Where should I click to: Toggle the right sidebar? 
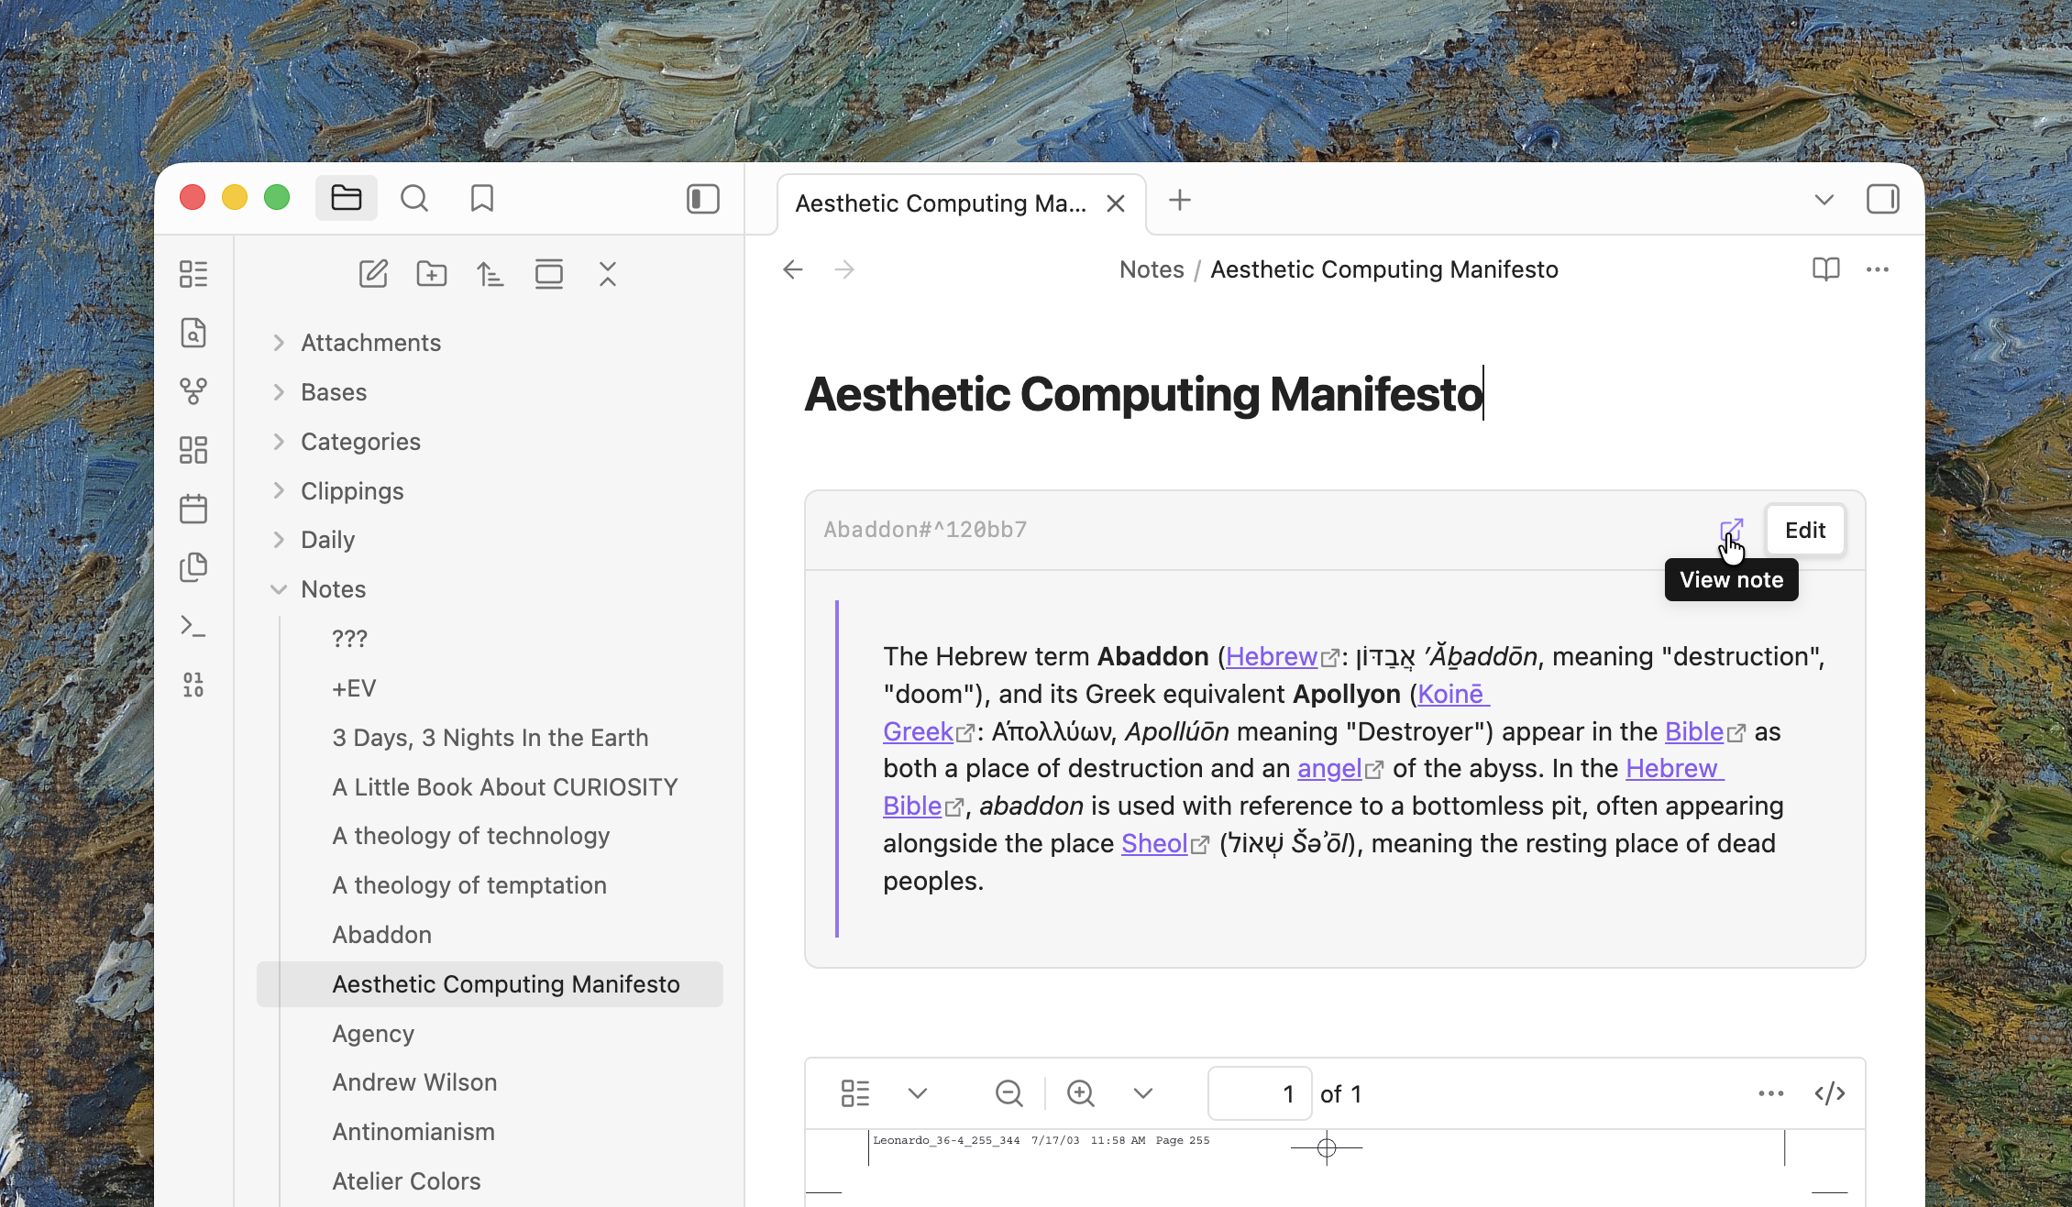click(x=1882, y=199)
